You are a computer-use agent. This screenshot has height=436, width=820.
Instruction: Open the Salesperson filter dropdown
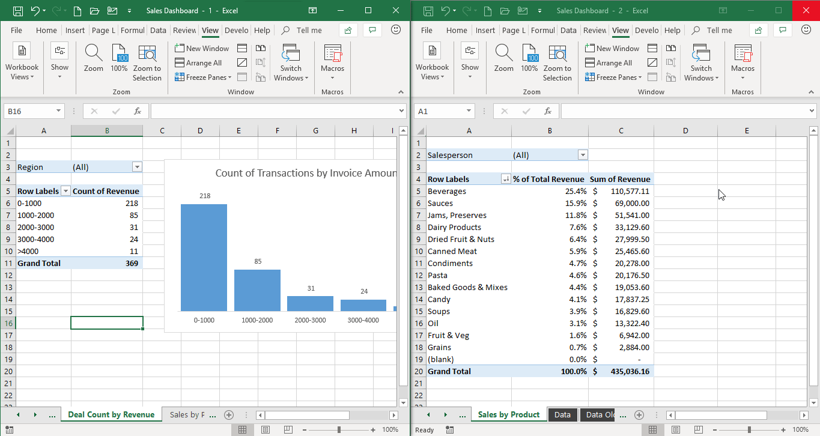tap(582, 155)
